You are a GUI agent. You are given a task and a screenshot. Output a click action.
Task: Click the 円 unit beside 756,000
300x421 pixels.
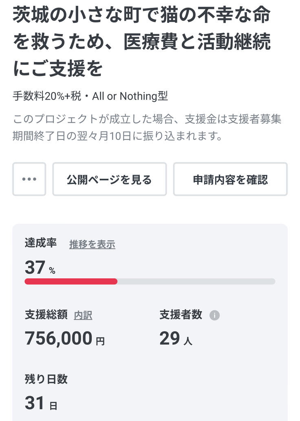pyautogui.click(x=100, y=341)
